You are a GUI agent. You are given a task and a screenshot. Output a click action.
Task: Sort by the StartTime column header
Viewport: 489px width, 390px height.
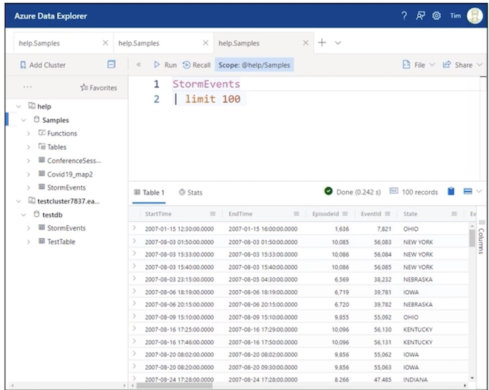click(158, 214)
